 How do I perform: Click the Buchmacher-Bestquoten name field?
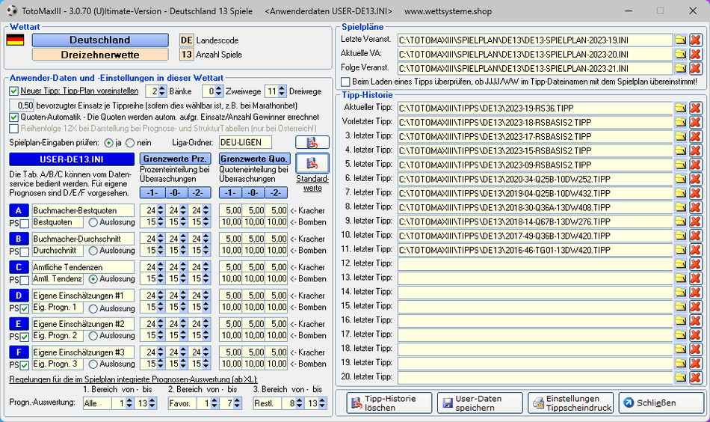point(83,210)
